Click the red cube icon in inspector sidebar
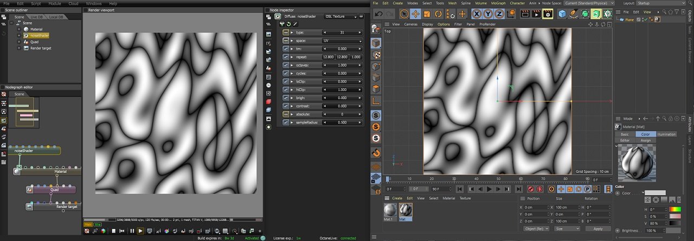Image resolution: width=694 pixels, height=241 pixels. pyautogui.click(x=268, y=102)
